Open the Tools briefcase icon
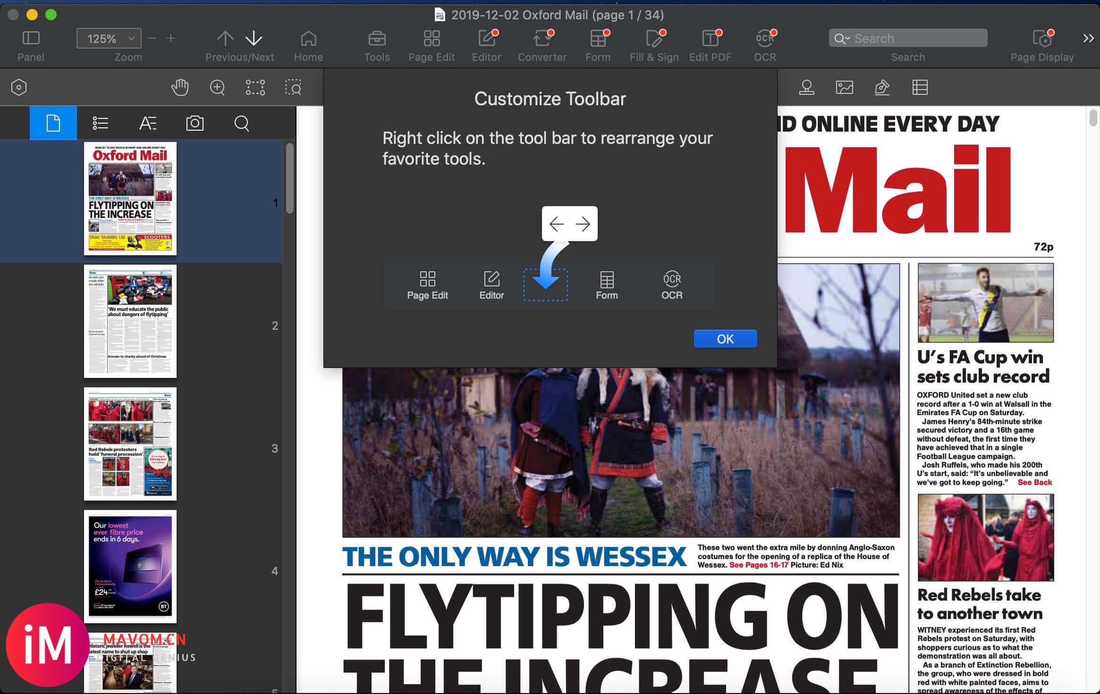 point(377,38)
